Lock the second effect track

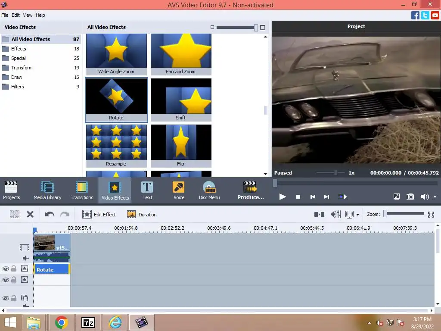[13, 280]
